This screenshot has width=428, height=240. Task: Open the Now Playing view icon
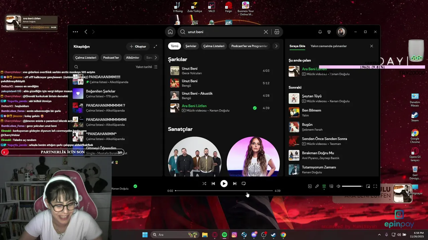pyautogui.click(x=310, y=186)
